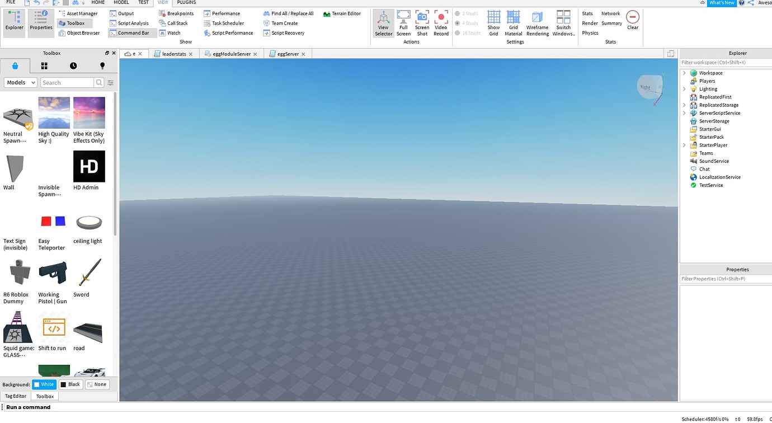Toggle the View Selector
This screenshot has height=423, width=772.
coord(383,23)
